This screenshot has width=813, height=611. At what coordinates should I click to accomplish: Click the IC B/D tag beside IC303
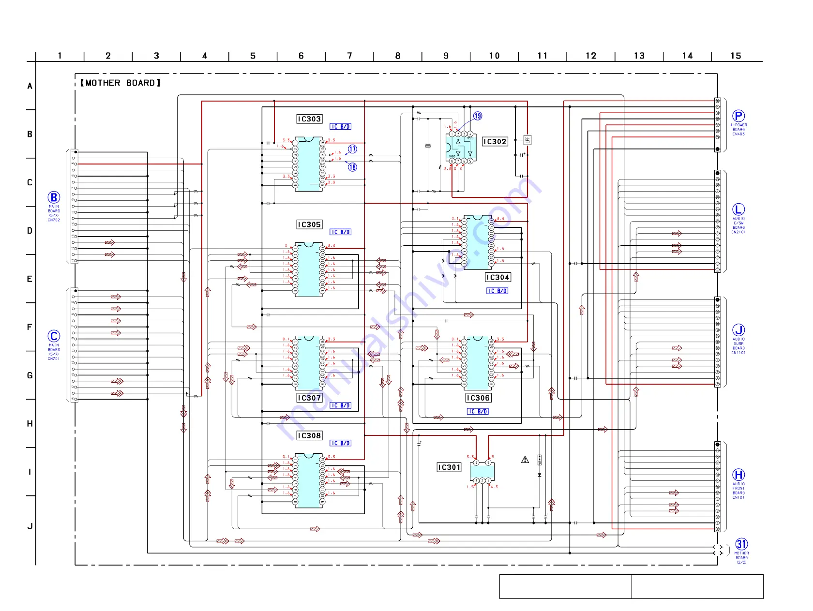(341, 127)
